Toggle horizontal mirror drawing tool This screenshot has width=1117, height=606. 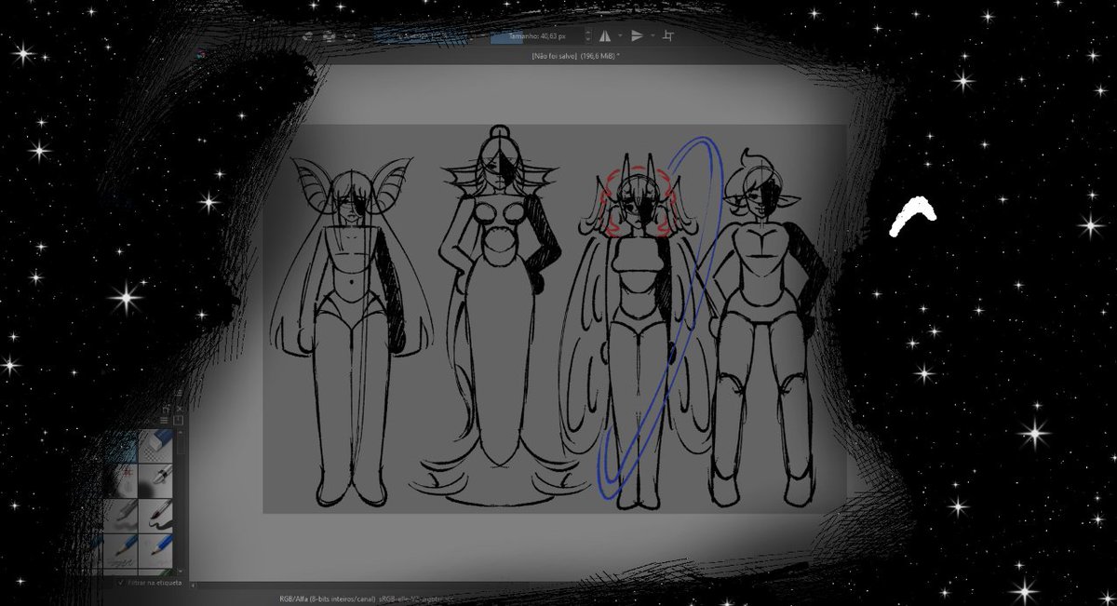click(x=605, y=35)
